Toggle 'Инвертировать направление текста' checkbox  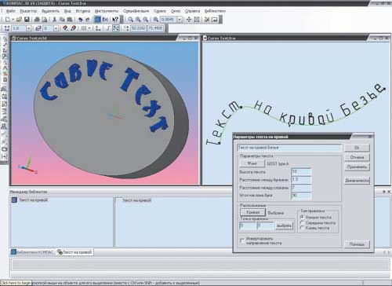click(x=242, y=240)
